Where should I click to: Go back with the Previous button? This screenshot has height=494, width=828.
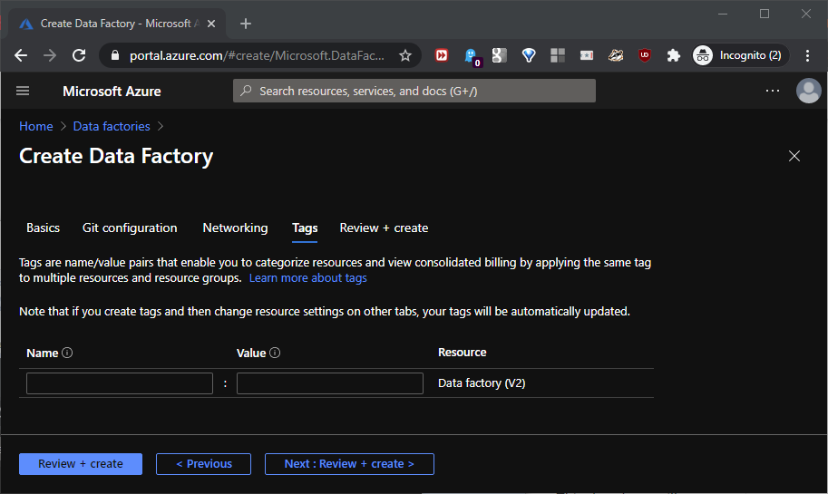(203, 464)
